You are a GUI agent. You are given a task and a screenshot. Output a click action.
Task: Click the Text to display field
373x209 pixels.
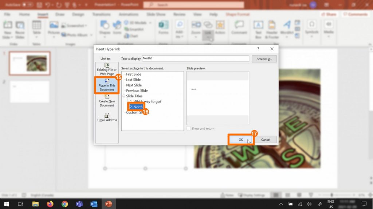195,59
